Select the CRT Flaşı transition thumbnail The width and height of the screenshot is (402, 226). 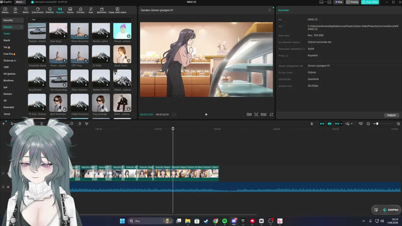[x=79, y=54]
